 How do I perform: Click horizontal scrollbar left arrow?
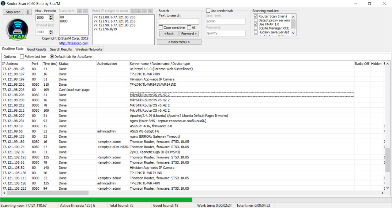4,193
